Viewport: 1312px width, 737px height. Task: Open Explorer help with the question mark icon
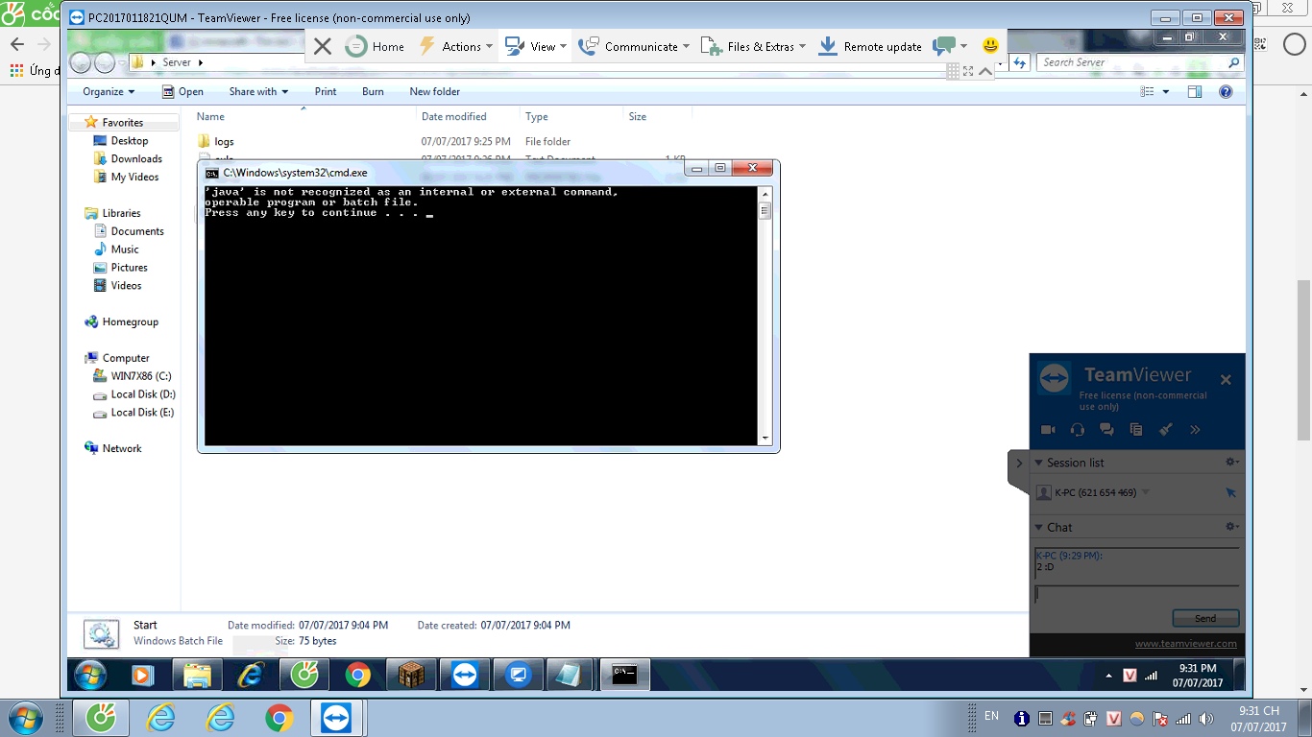coord(1226,92)
